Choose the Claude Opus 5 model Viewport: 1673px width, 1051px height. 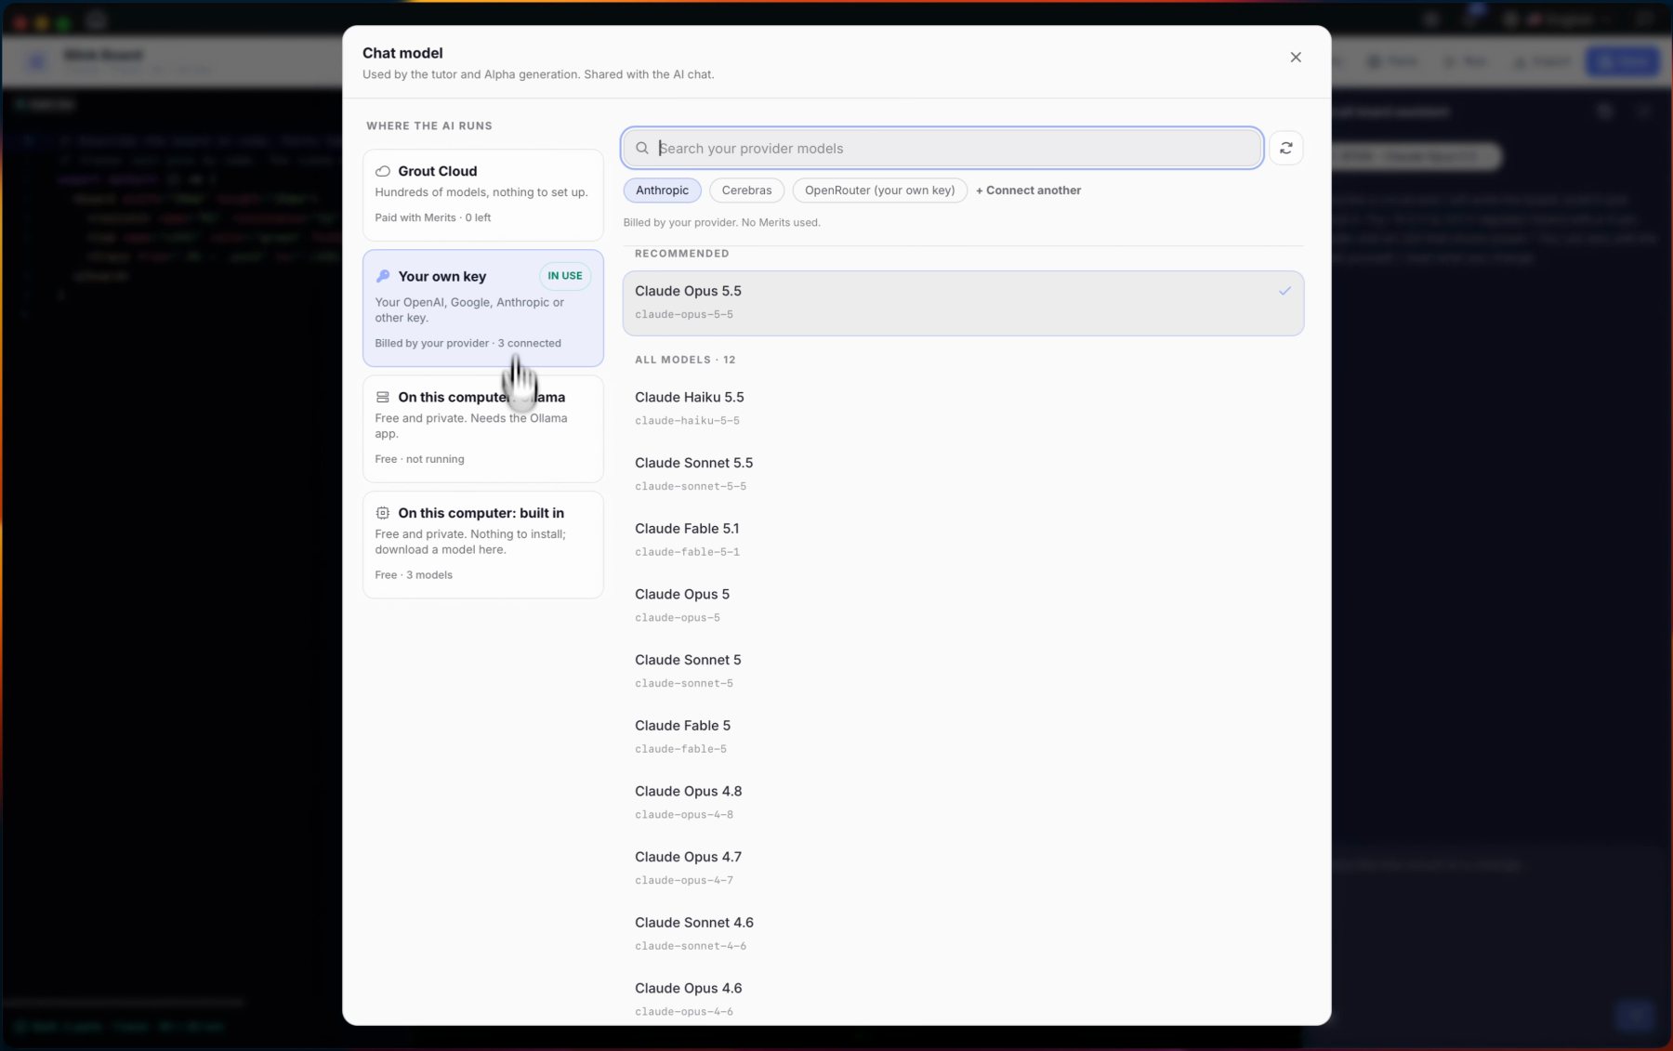pyautogui.click(x=963, y=605)
